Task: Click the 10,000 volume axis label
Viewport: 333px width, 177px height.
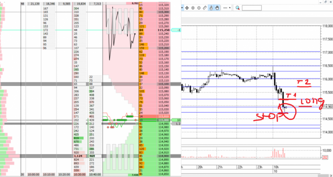Action: [326, 150]
